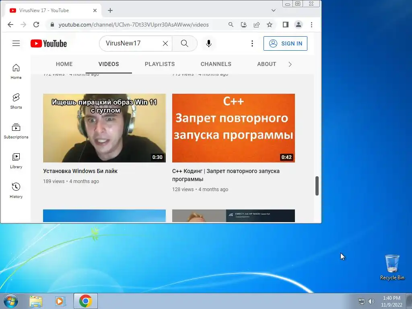Image resolution: width=412 pixels, height=309 pixels.
Task: Launch Windows Media Player from taskbar
Action: tap(60, 301)
